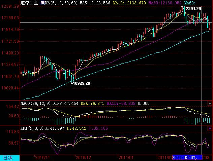Click the 11498.23 price axis label
This screenshot has width=213, height=161.
[10, 53]
